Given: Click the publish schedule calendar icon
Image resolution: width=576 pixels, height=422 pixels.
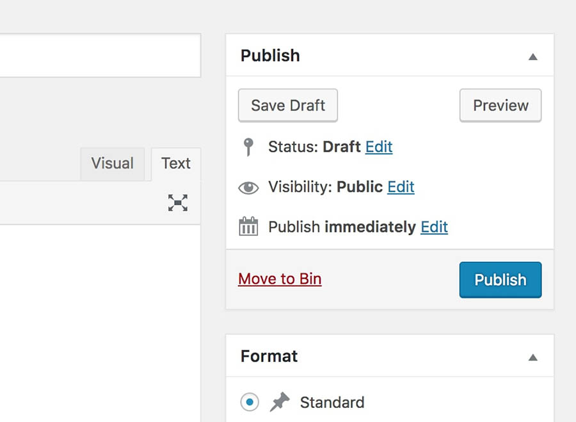Looking at the screenshot, I should point(249,227).
